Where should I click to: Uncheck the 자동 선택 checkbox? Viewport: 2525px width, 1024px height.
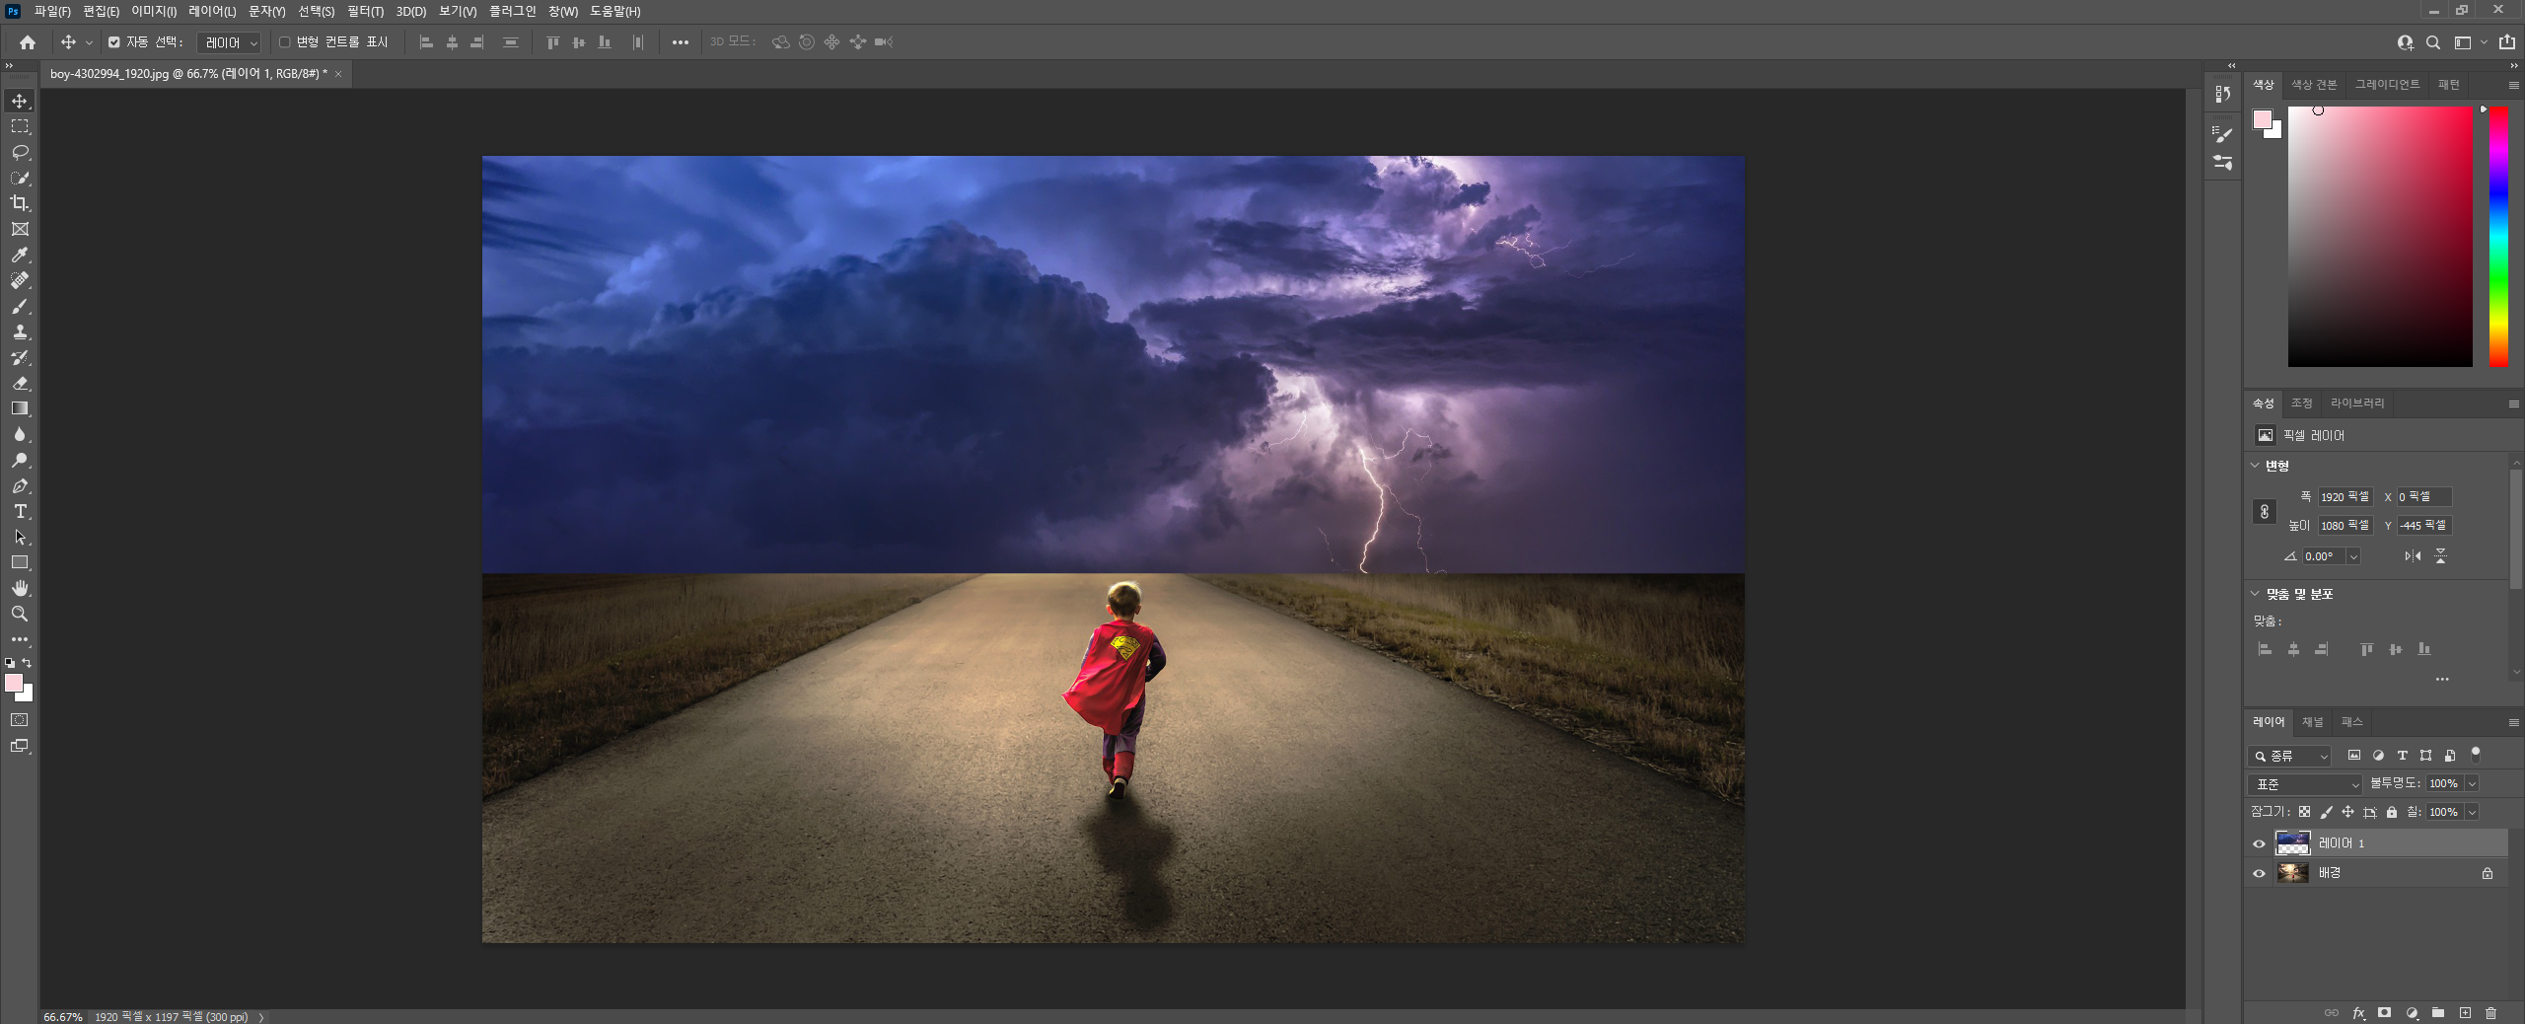[x=114, y=42]
